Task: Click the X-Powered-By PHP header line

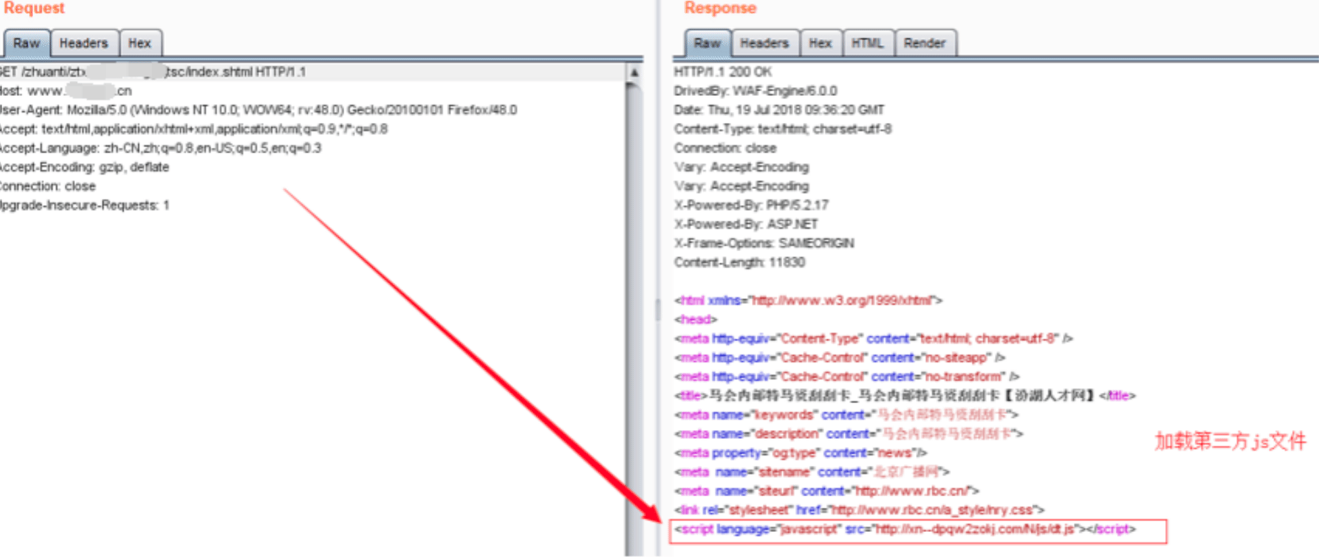Action: (751, 205)
